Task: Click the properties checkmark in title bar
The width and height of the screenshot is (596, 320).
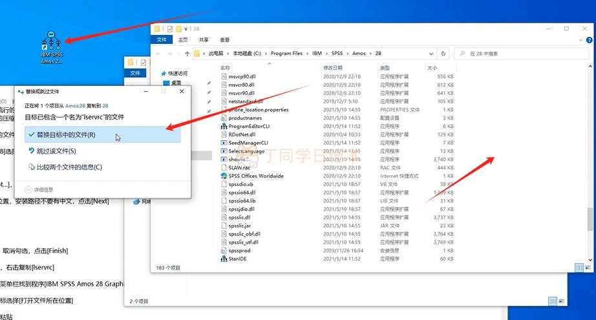Action: coord(170,29)
